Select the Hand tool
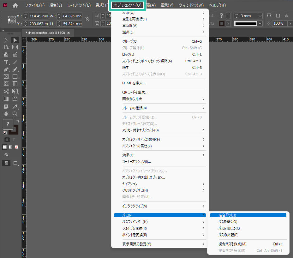293x258 pixels. point(6,113)
